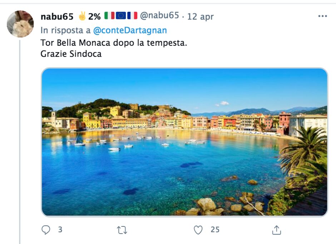Click the European Union flag emoji
The width and height of the screenshot is (336, 244).
(121, 16)
